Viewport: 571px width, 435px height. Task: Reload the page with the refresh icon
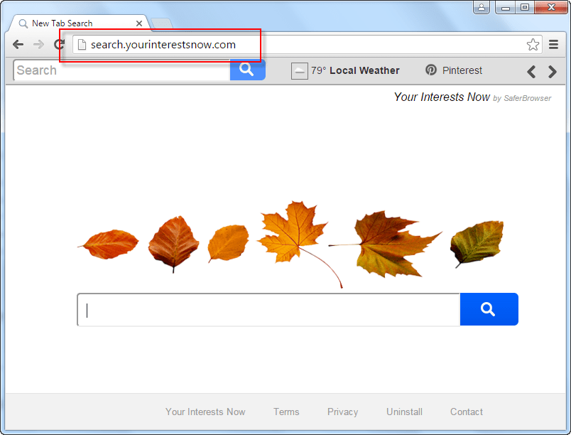(59, 45)
